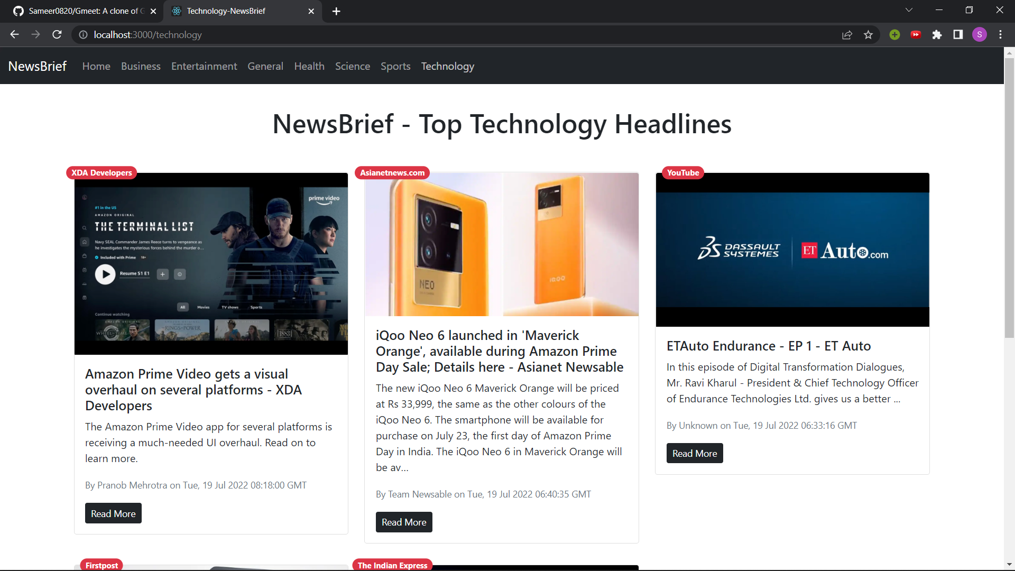The width and height of the screenshot is (1015, 571).
Task: Click the scrollbar down arrow
Action: click(x=1009, y=565)
